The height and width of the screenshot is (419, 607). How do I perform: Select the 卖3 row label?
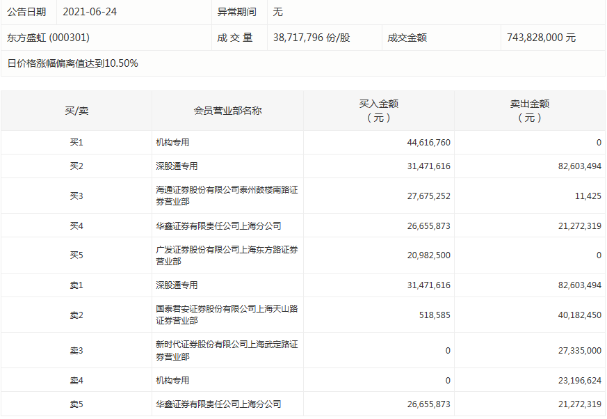pos(76,351)
